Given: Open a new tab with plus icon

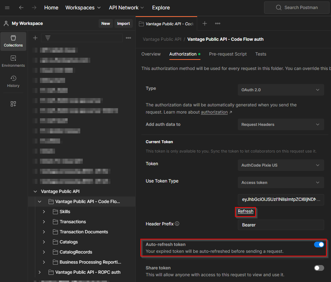Looking at the screenshot, I should [205, 23].
